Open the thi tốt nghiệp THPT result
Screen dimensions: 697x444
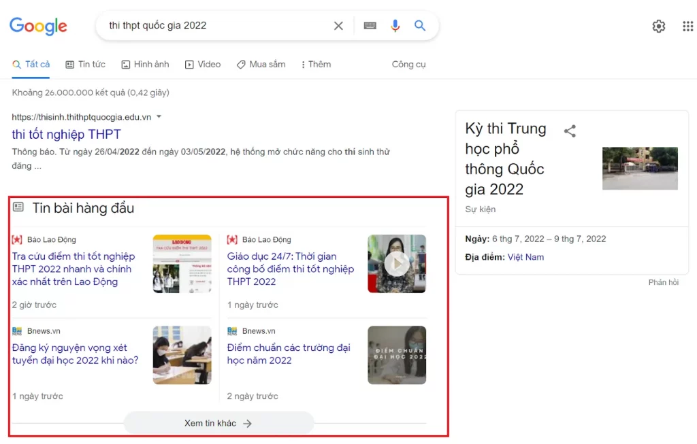[x=67, y=134]
